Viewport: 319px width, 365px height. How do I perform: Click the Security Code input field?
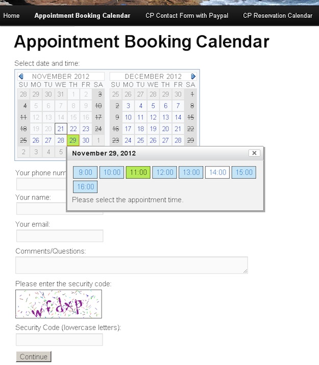point(59,339)
